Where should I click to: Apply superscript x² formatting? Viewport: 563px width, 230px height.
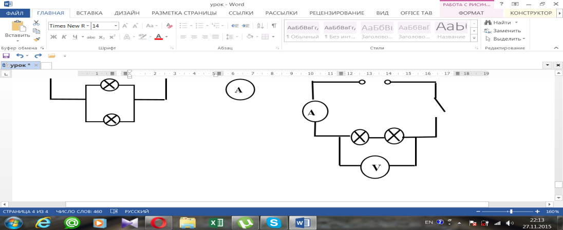click(112, 37)
